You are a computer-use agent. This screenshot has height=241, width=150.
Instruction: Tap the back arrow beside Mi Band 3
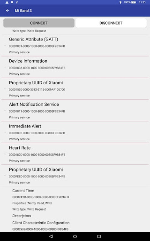tap(7, 11)
